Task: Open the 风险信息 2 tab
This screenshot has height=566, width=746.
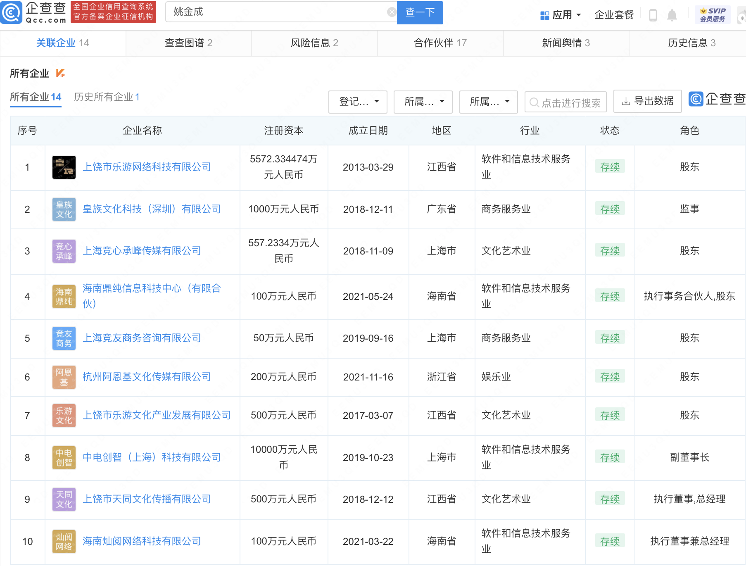Action: 314,43
